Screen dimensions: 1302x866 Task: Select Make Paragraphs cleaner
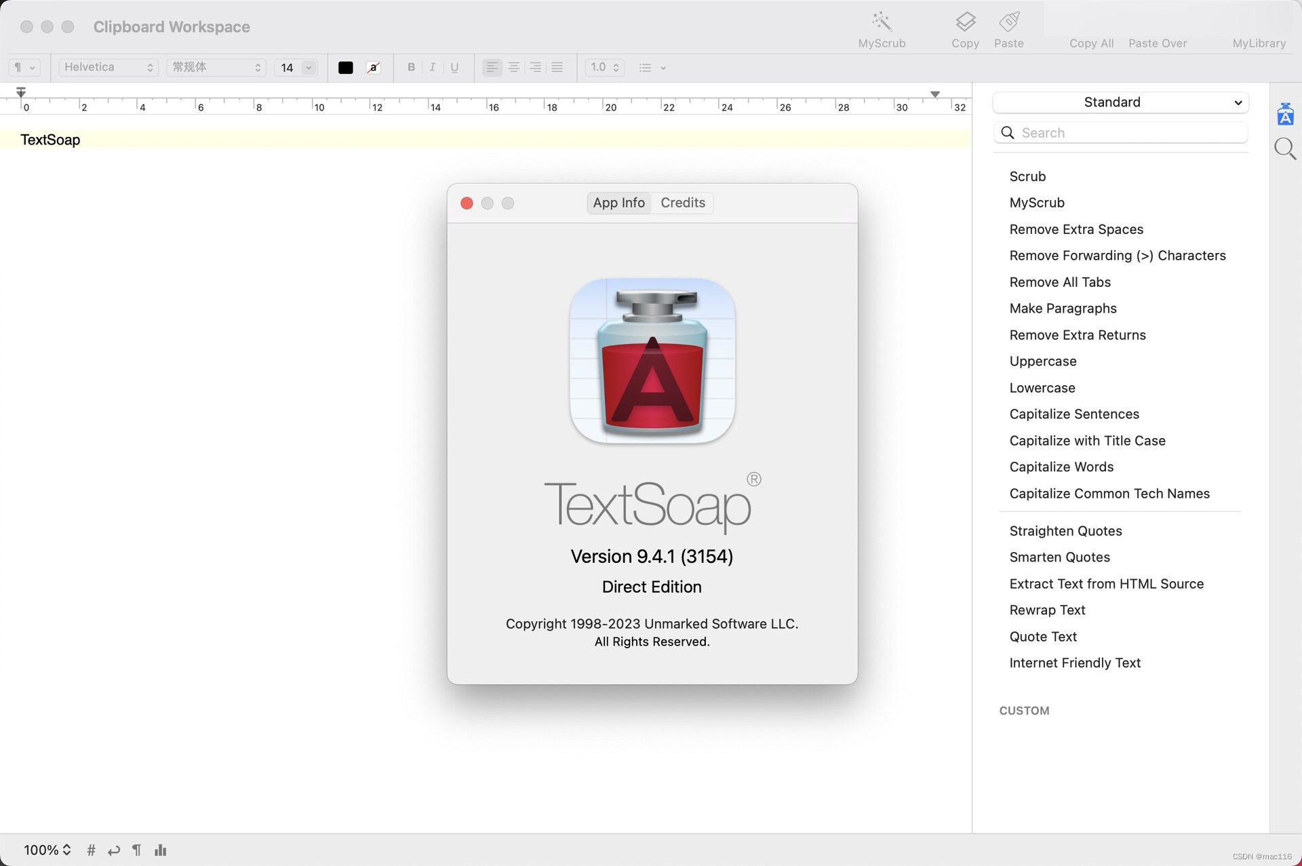click(x=1063, y=309)
